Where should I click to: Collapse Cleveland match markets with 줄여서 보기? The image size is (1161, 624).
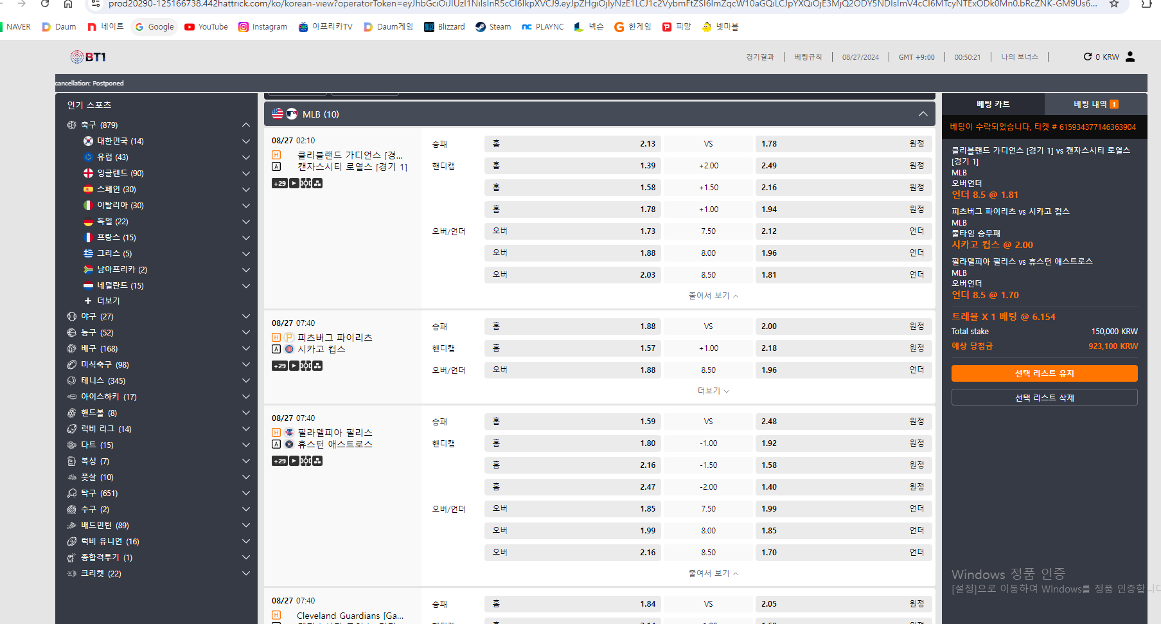pos(713,296)
